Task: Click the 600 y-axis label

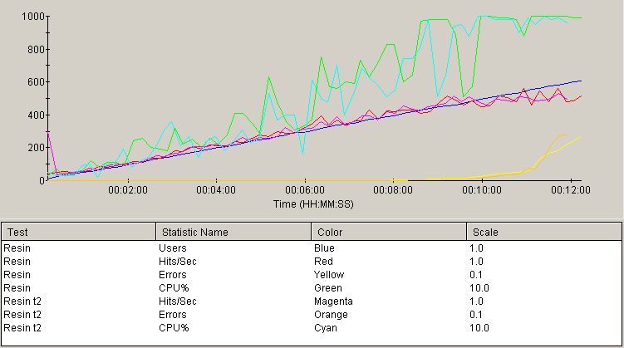Action: [x=37, y=82]
